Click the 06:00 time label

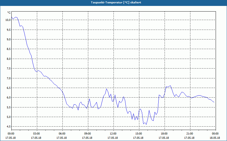click(x=62, y=134)
